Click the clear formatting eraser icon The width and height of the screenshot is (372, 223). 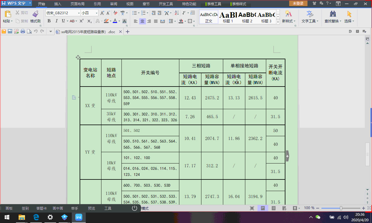[x=115, y=13]
